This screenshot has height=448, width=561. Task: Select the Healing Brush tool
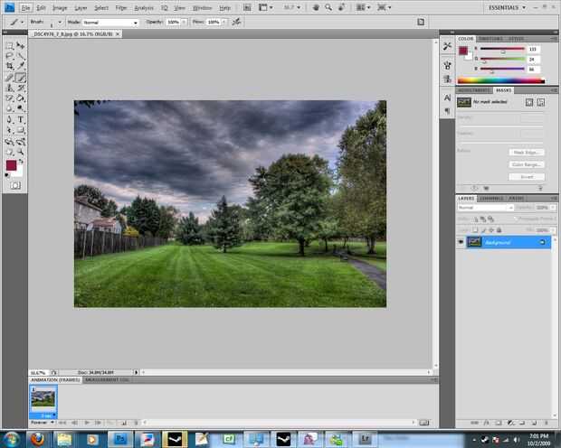click(10, 77)
